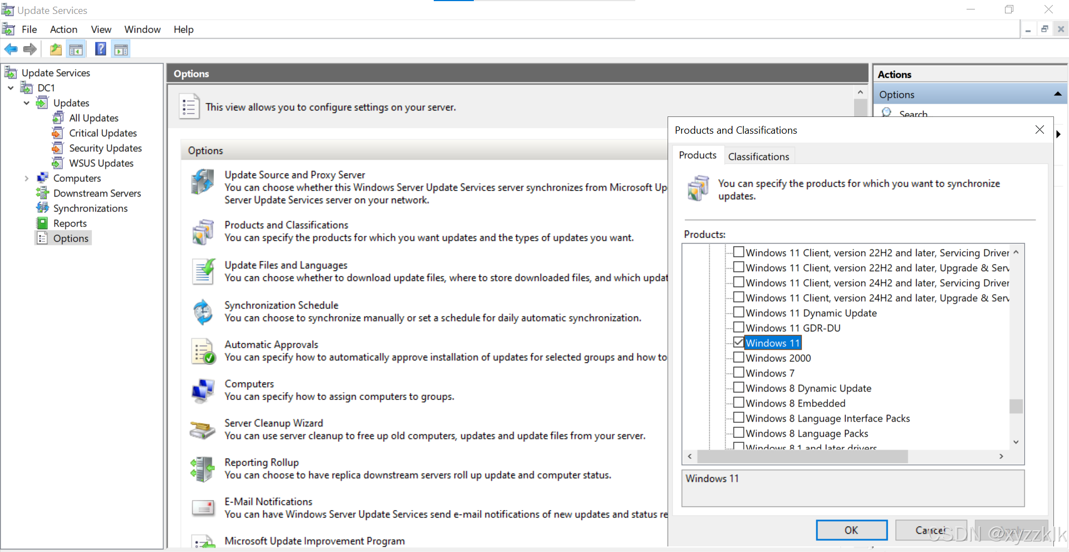Check the Windows 11 GDR-DU checkbox
Image resolution: width=1069 pixels, height=552 pixels.
(x=739, y=327)
